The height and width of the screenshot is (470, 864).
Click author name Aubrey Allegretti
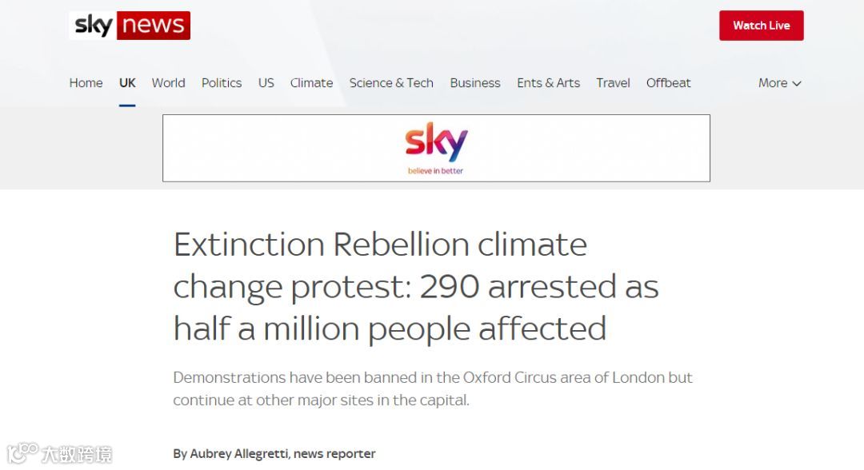tap(239, 453)
